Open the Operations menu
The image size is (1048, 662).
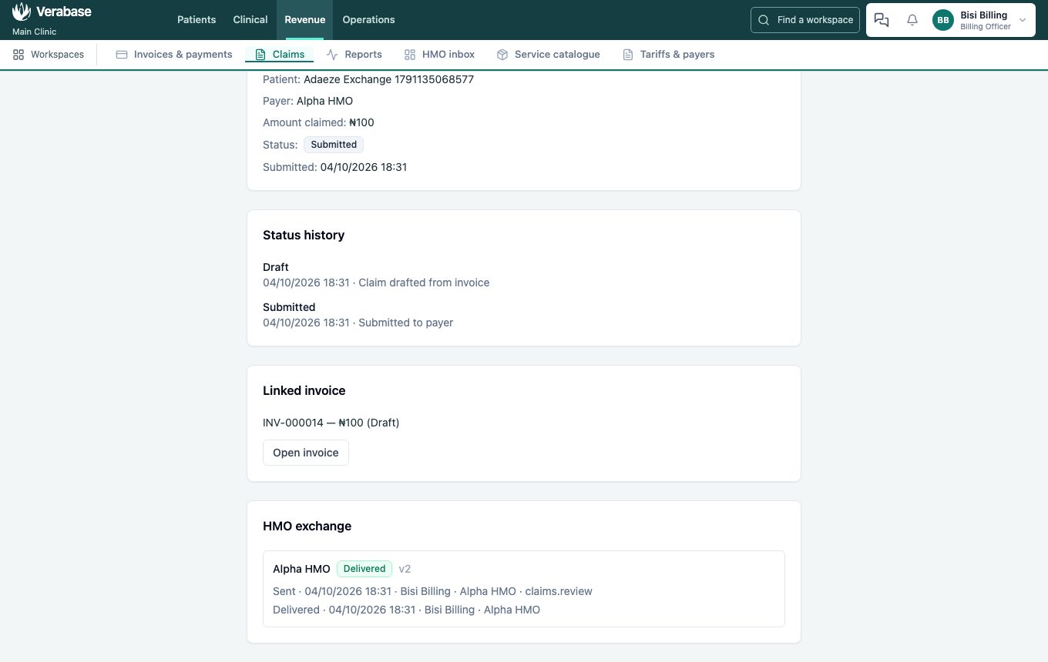[368, 20]
